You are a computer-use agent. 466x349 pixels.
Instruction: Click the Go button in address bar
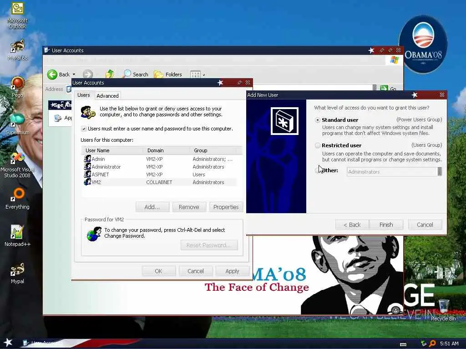pos(389,89)
